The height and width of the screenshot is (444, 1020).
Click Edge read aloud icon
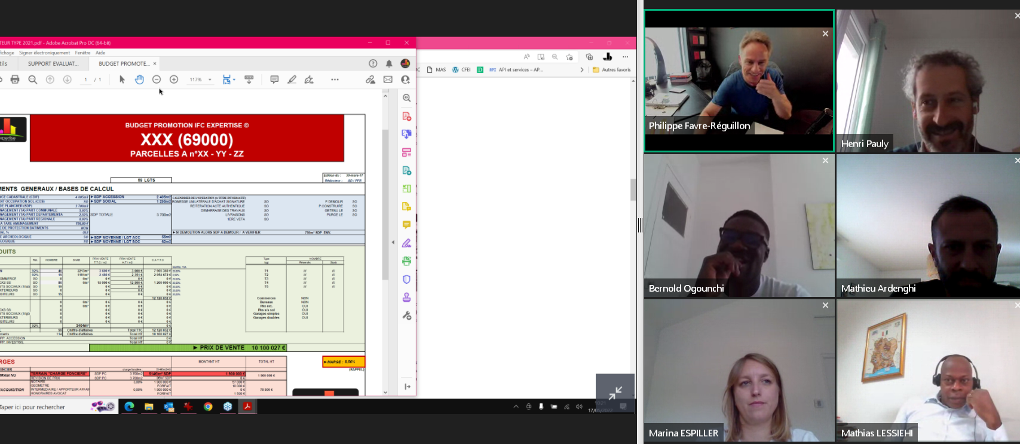pos(526,57)
